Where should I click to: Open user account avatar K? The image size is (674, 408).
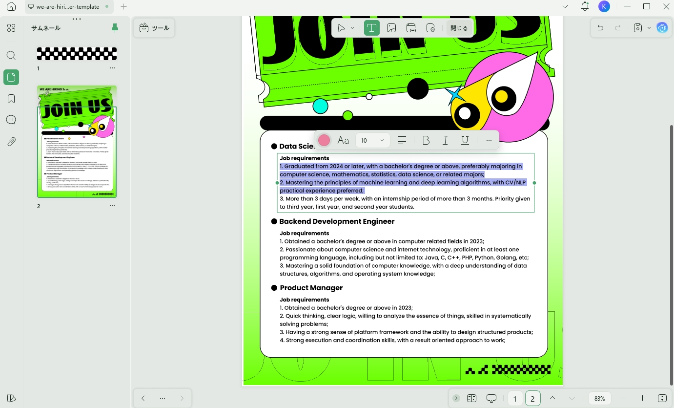click(604, 6)
